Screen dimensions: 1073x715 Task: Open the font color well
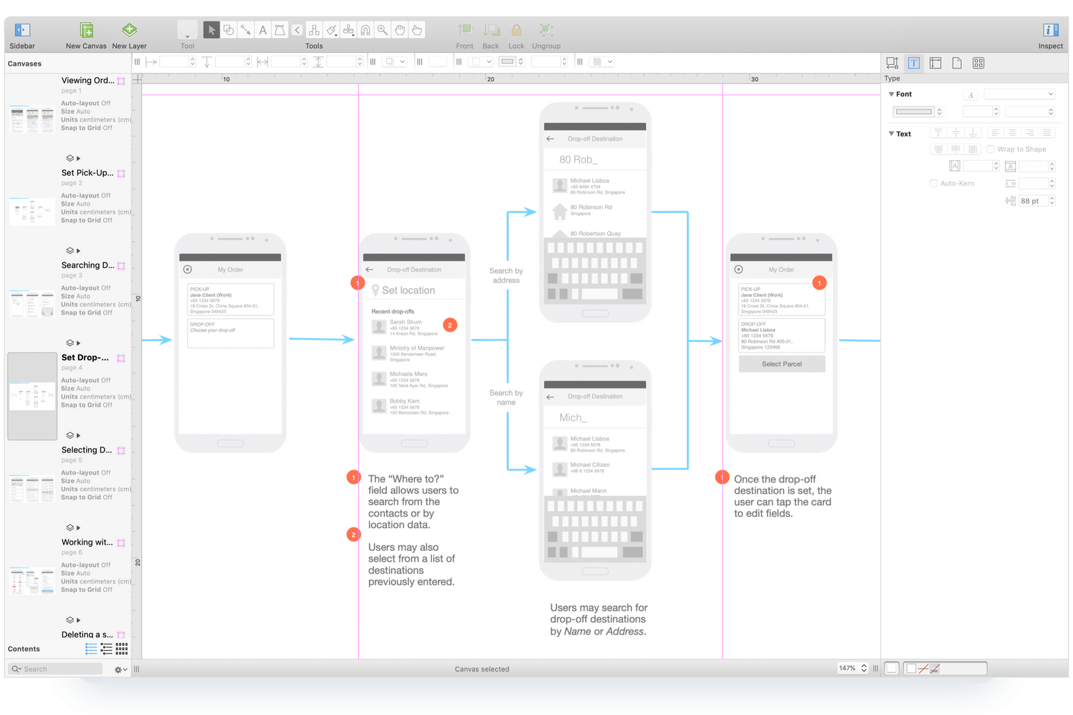914,112
